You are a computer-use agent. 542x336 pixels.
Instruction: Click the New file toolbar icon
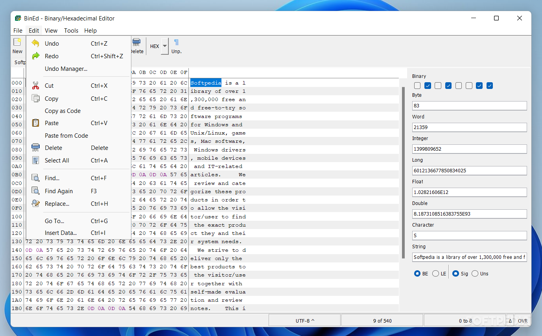click(x=17, y=42)
